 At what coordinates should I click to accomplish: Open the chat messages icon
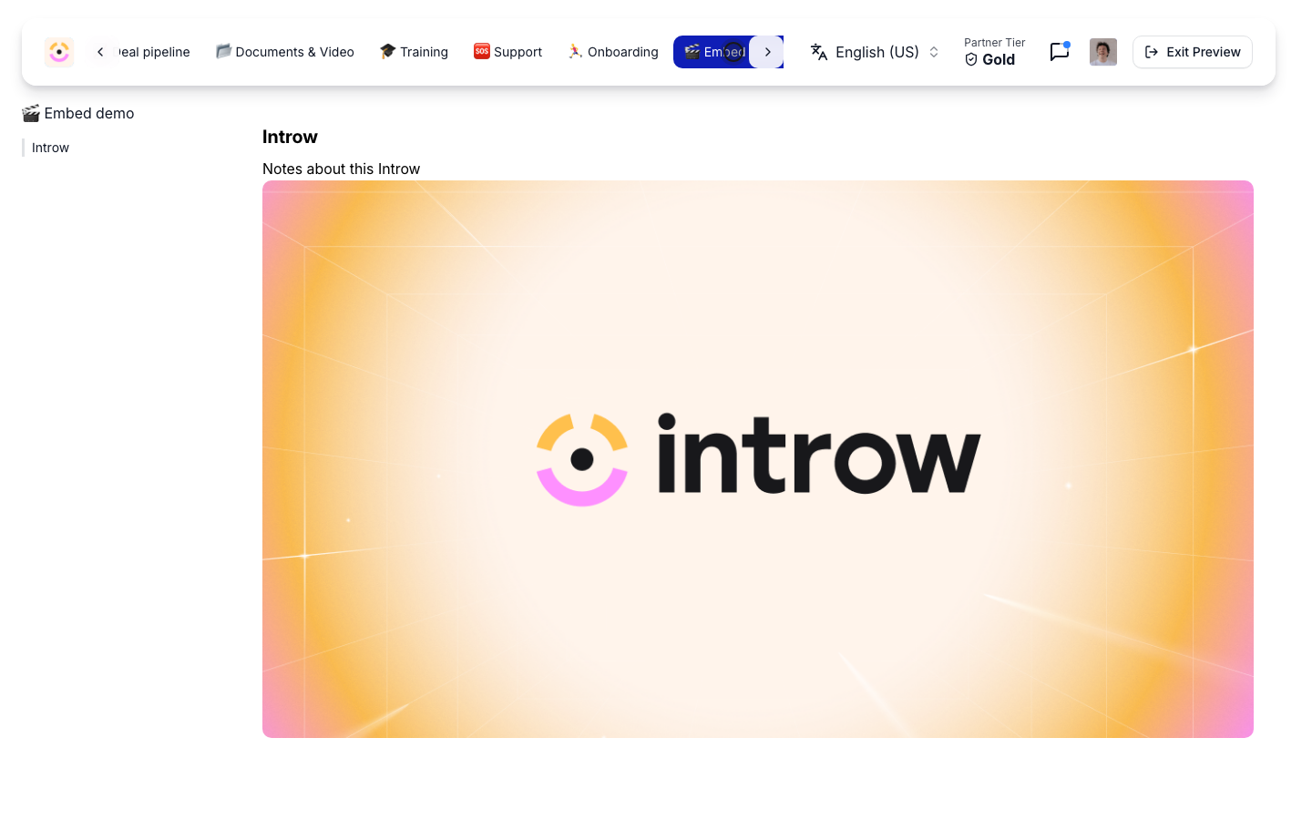point(1059,52)
